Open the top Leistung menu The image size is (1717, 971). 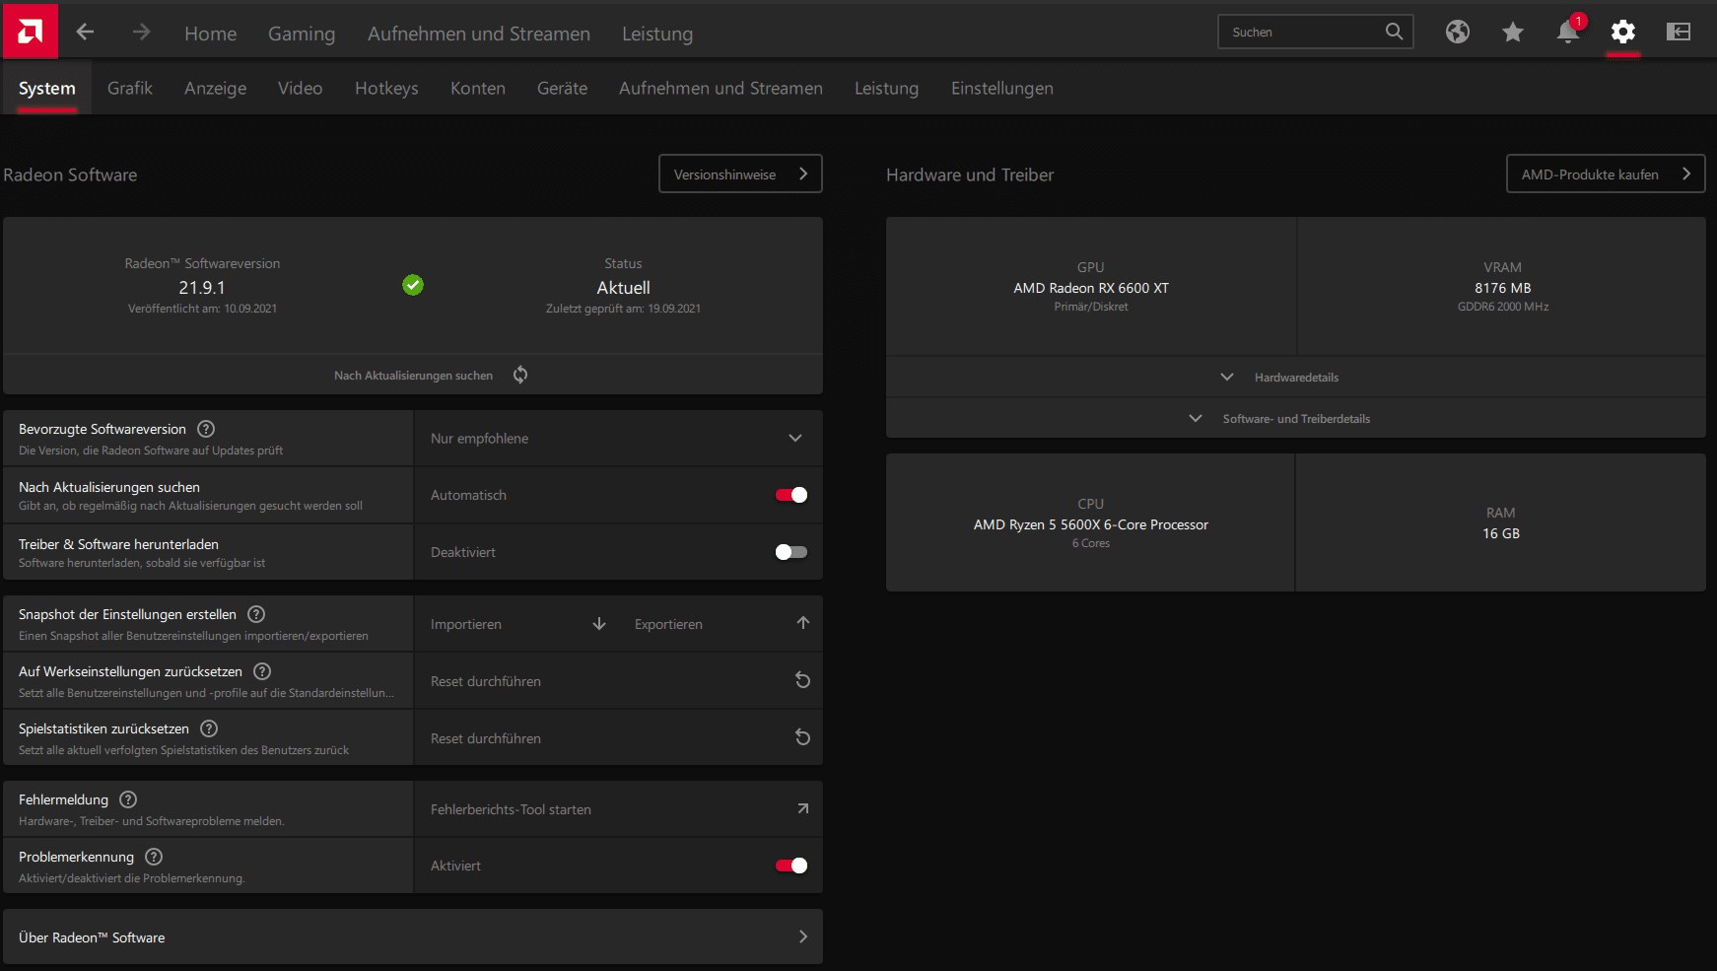point(657,34)
